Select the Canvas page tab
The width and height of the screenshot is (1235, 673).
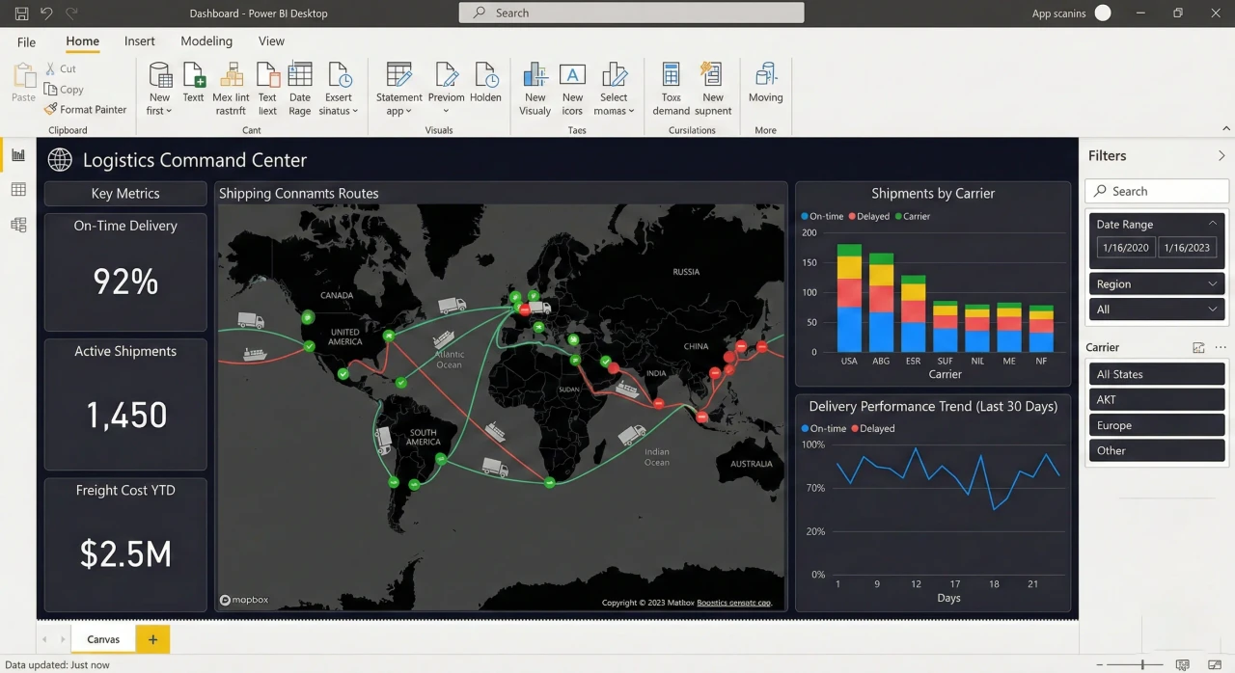pos(103,639)
